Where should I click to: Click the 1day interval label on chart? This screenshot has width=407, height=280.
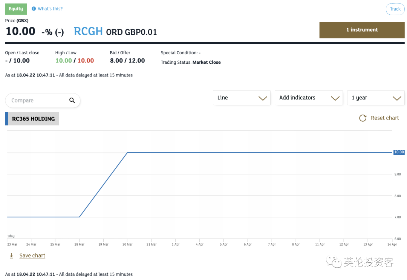pos(11,236)
